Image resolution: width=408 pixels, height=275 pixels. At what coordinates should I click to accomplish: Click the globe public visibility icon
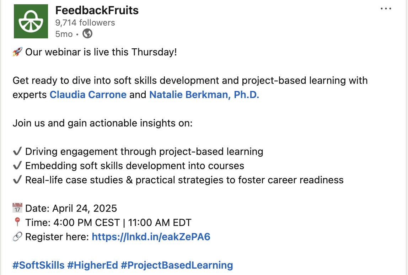click(87, 34)
